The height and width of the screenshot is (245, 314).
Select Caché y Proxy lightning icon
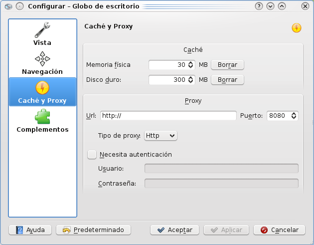42,88
